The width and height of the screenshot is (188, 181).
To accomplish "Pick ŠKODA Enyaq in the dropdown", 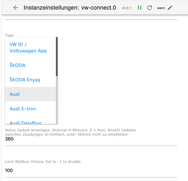I will (30, 80).
